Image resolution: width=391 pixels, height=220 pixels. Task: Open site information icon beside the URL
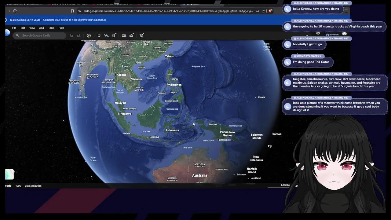tap(79, 11)
